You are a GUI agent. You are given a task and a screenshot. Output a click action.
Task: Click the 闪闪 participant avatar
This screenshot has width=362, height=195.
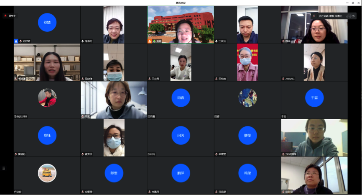click(x=181, y=136)
